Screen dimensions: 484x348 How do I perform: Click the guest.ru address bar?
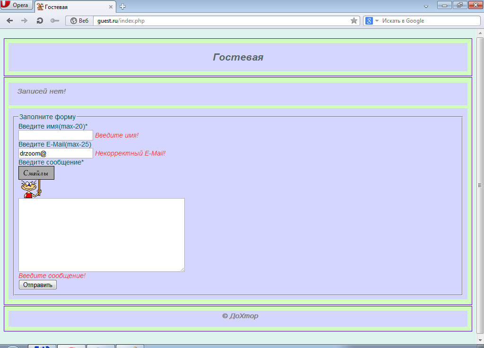tap(217, 21)
